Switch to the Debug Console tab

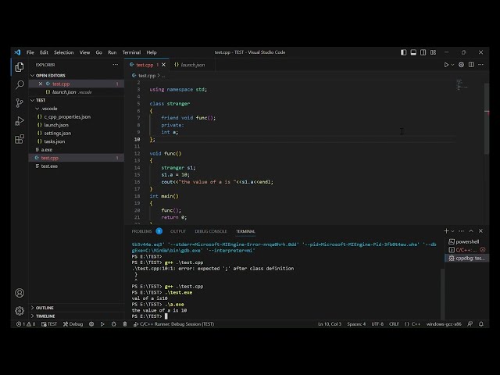coord(211,231)
